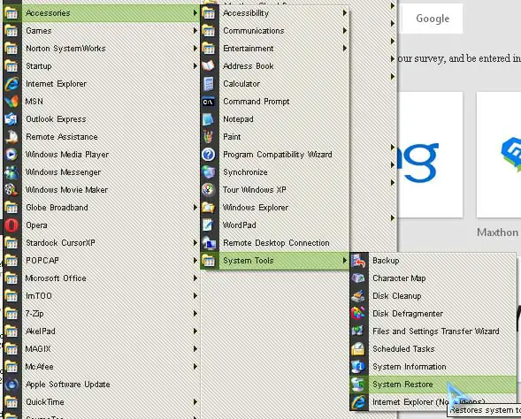Expand the Entertainment submenu arrow

pyautogui.click(x=345, y=48)
